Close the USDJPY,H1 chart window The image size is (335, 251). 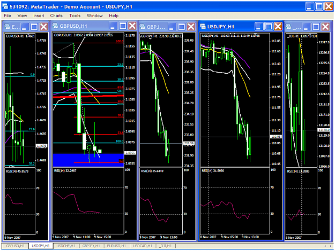pos(278,26)
